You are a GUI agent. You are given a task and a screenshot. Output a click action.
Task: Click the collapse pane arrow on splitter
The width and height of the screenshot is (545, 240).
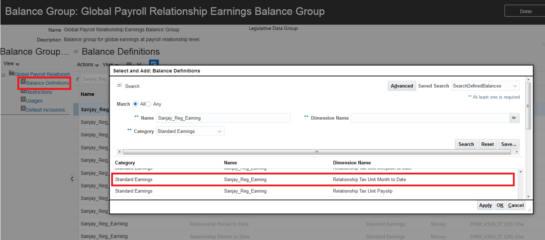tap(72, 179)
